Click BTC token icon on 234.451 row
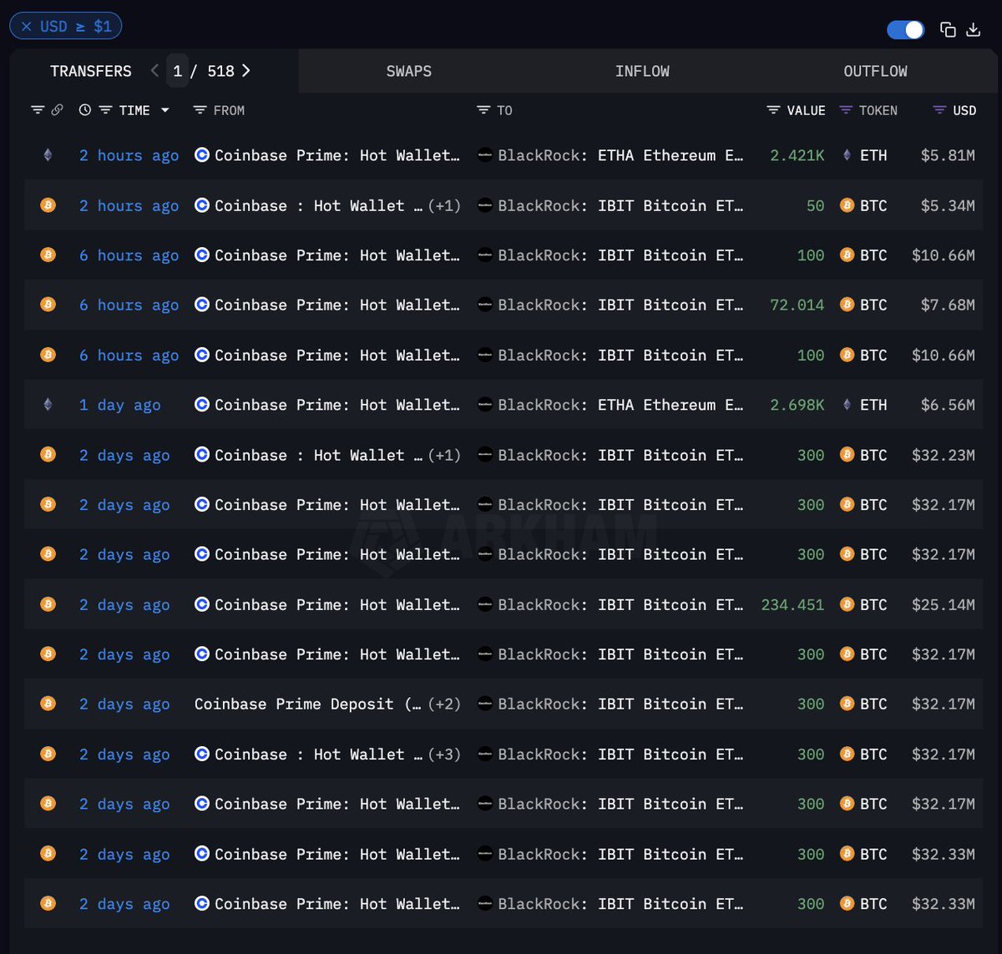 pyautogui.click(x=847, y=603)
